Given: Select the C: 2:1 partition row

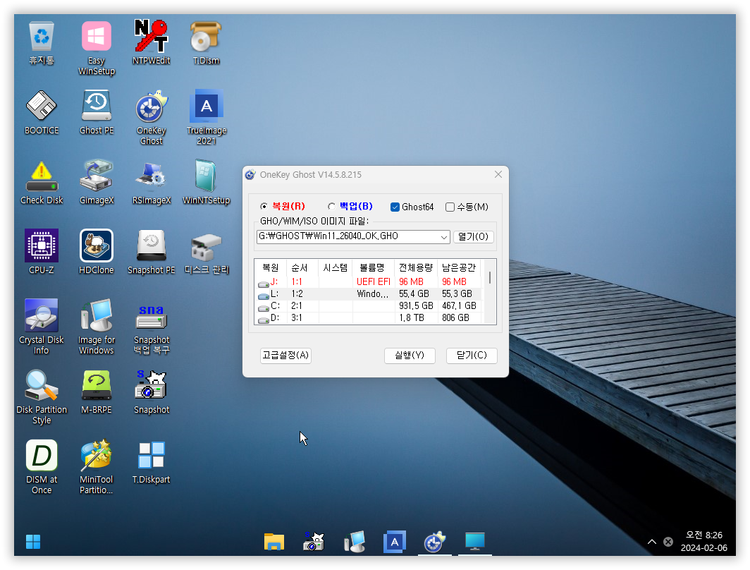Looking at the screenshot, I should (370, 306).
